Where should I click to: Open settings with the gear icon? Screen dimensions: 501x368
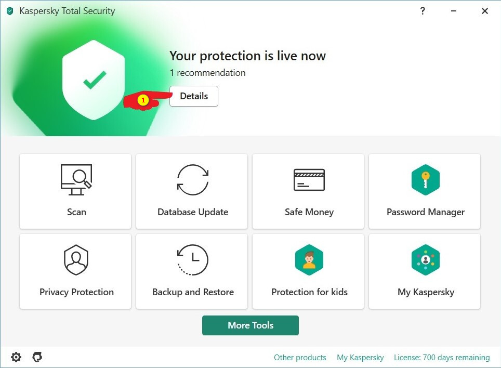(x=16, y=357)
